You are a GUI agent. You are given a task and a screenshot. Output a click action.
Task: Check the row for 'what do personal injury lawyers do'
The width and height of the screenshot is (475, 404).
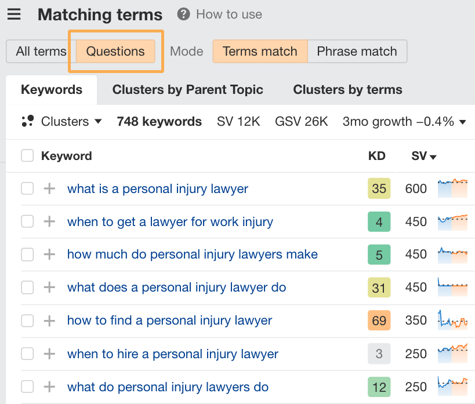coord(27,387)
